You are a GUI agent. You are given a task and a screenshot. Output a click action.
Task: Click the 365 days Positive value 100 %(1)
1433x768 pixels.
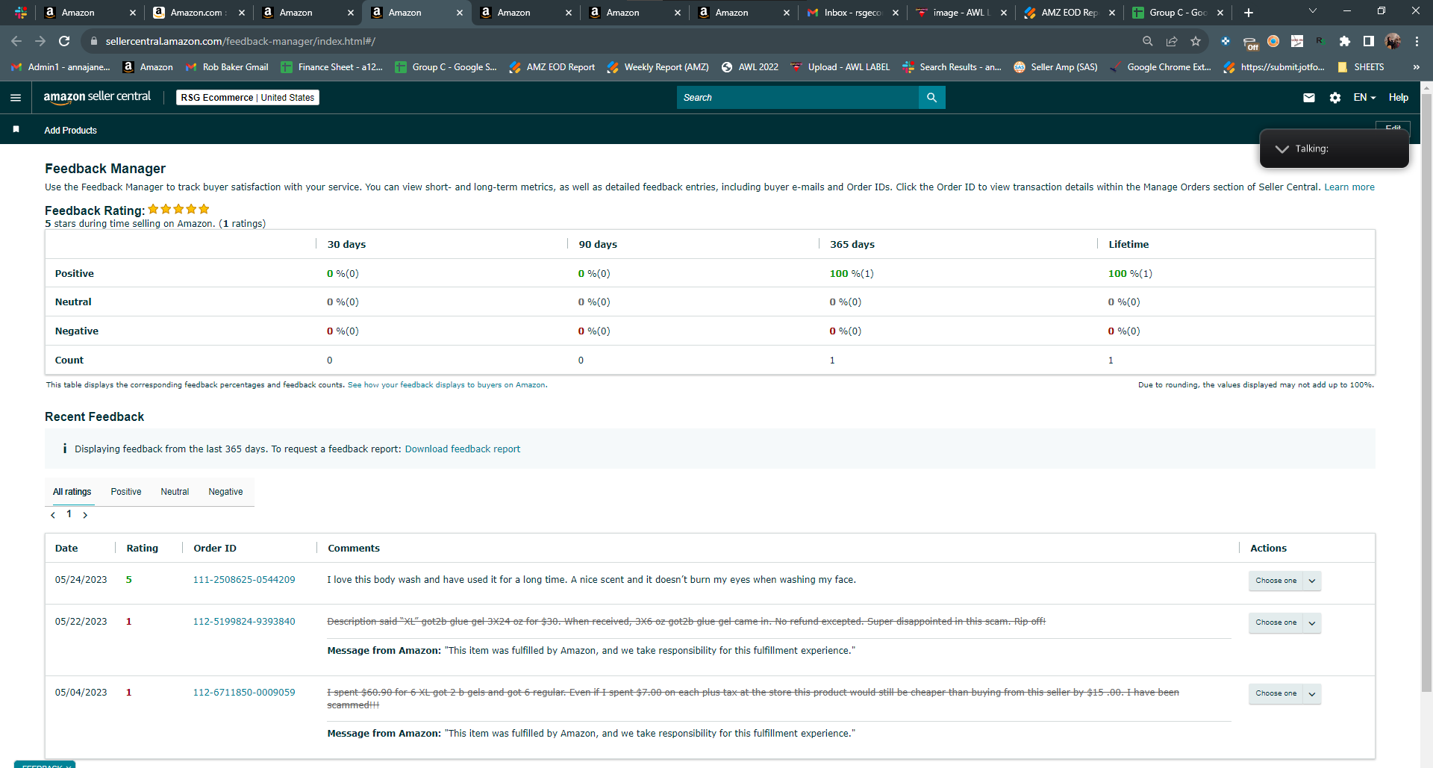tap(852, 274)
